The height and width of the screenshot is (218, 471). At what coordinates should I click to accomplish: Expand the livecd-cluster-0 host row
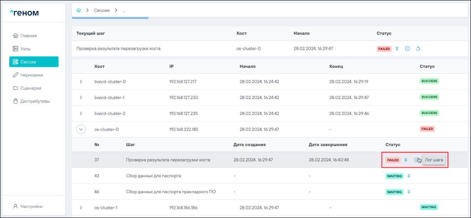point(81,82)
